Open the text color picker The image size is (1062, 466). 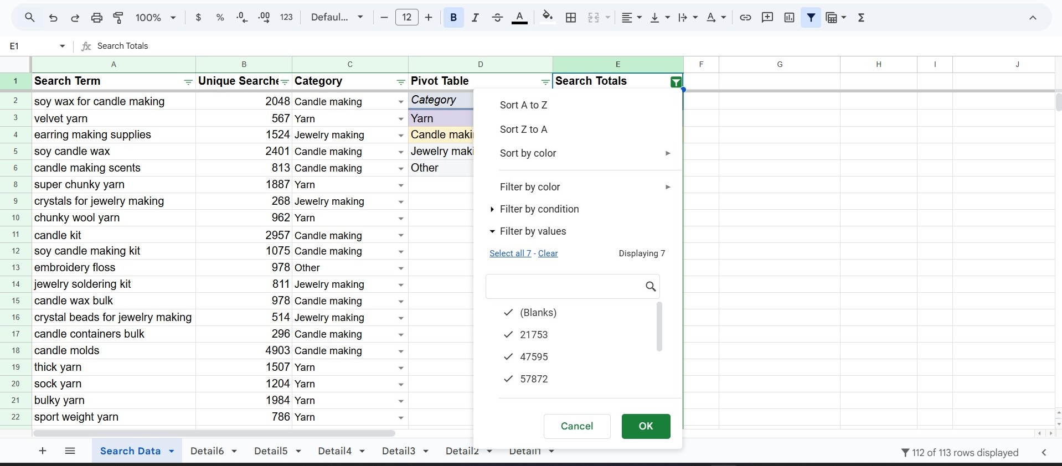click(x=519, y=18)
